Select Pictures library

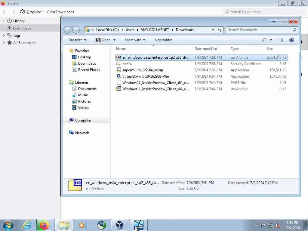tap(85, 101)
